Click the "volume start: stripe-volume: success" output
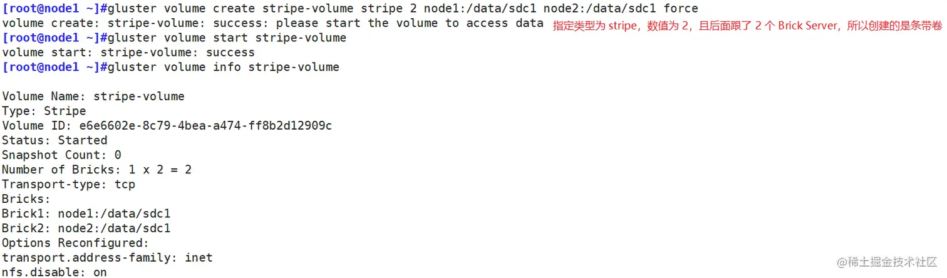Viewport: 947px width, 278px height. pyautogui.click(x=128, y=53)
